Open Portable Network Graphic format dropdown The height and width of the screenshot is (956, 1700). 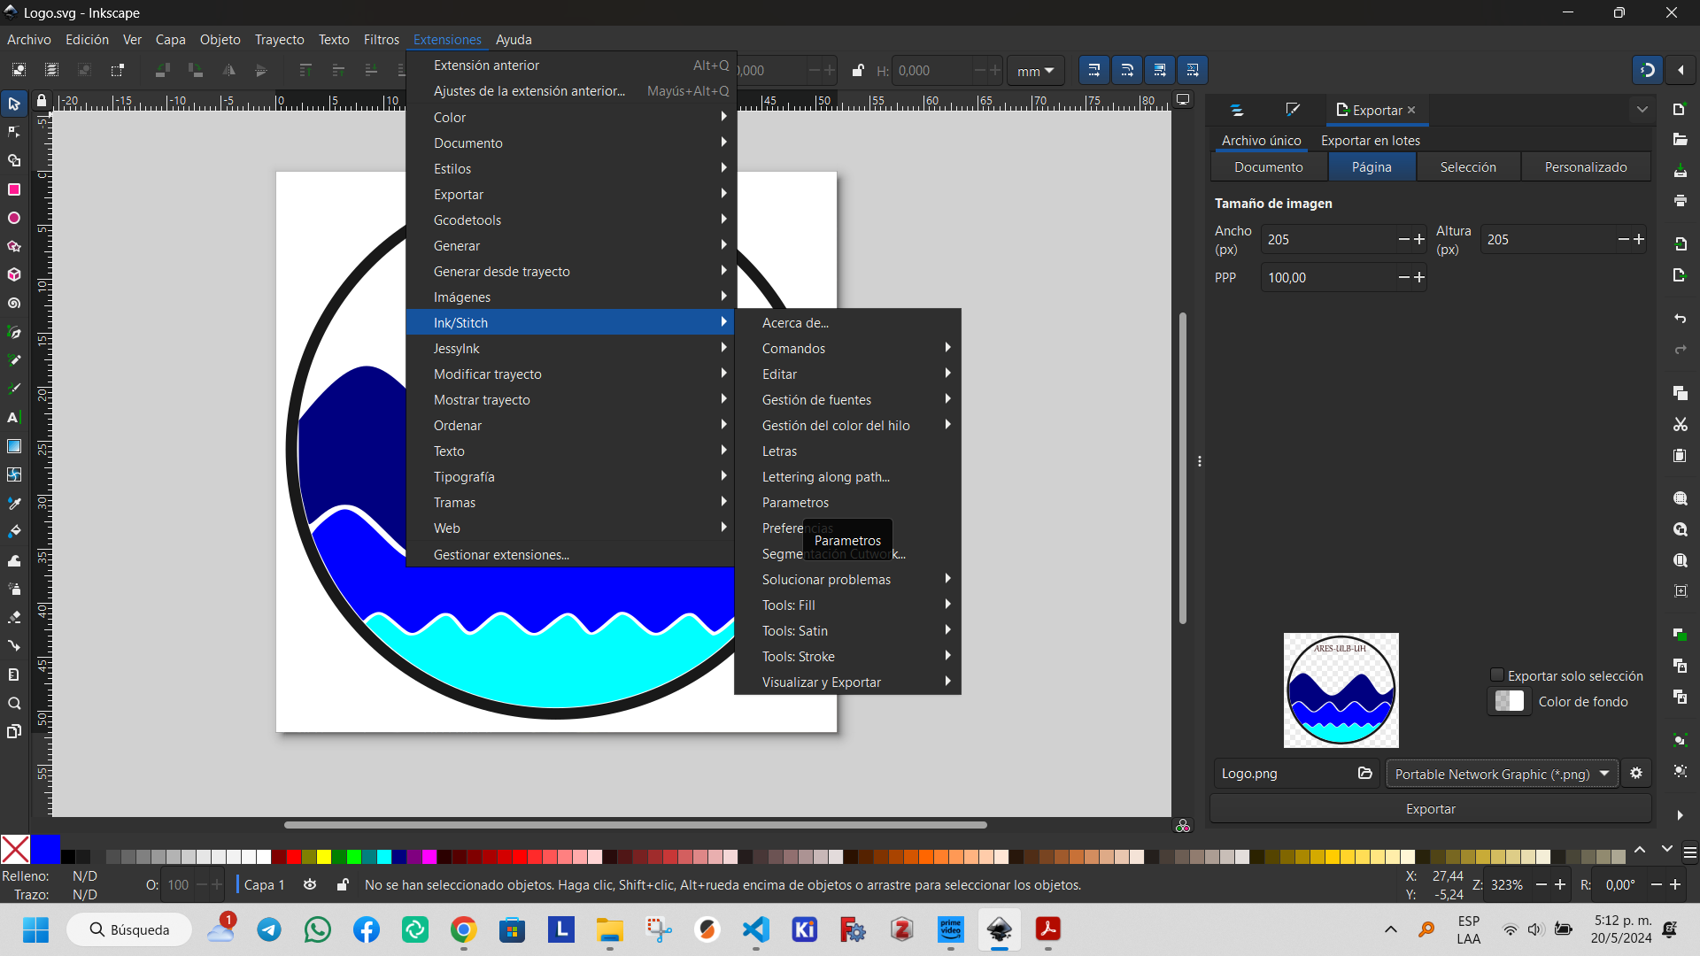pos(1503,774)
